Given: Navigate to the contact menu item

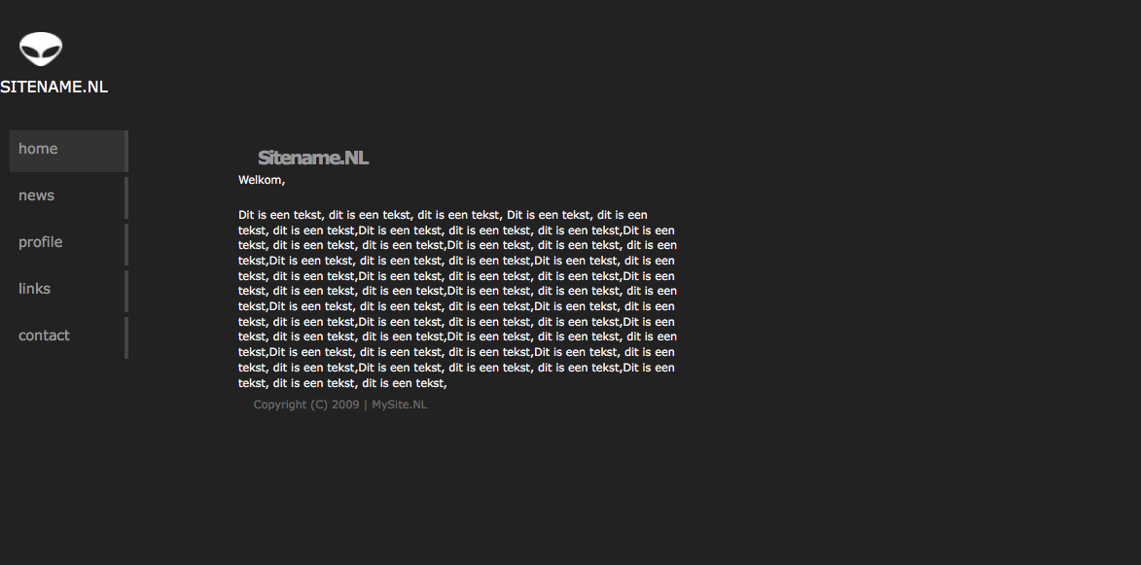Looking at the screenshot, I should [68, 337].
